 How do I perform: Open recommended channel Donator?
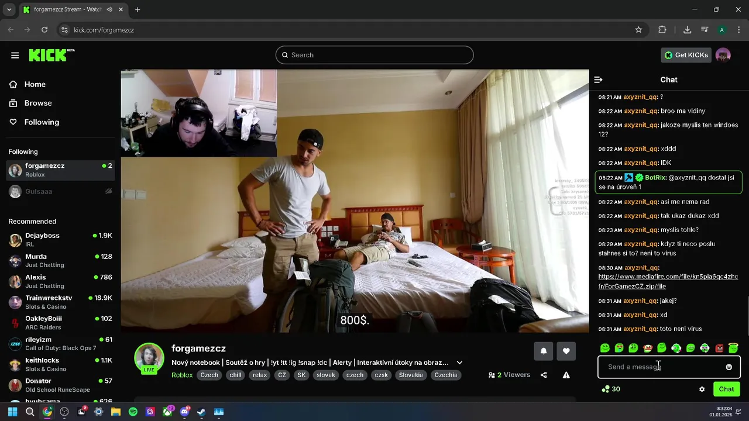click(x=60, y=385)
